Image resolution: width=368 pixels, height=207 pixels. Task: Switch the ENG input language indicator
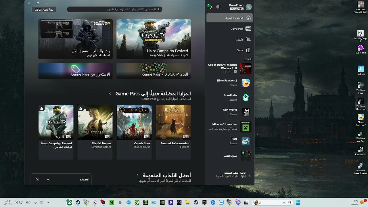pos(28,202)
